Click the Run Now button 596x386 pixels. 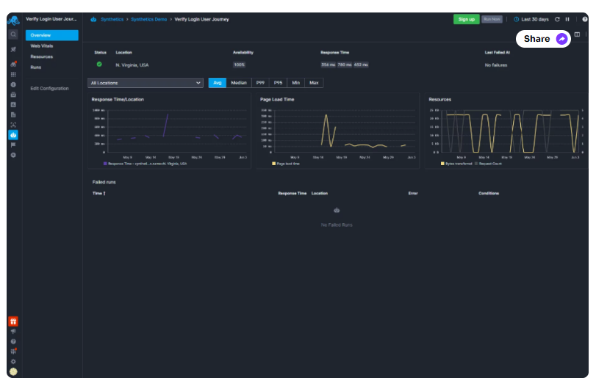[x=492, y=19]
